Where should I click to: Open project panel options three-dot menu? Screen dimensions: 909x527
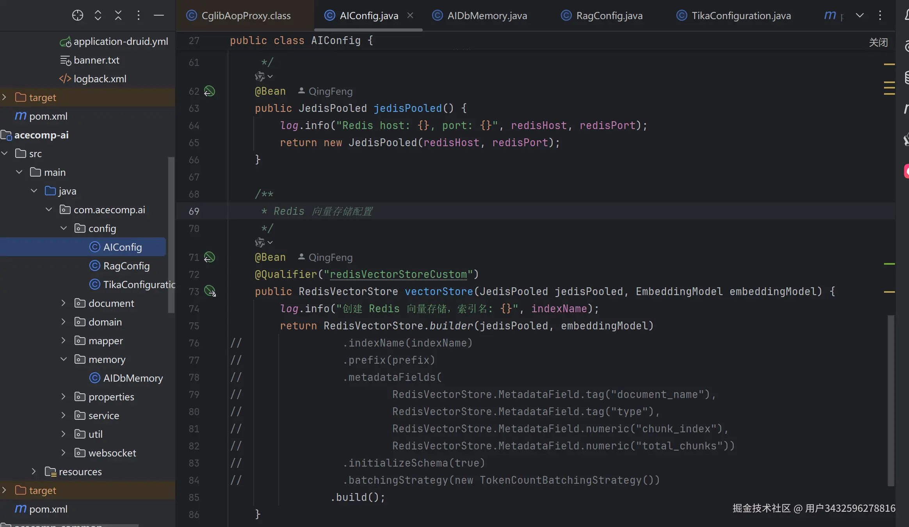139,15
